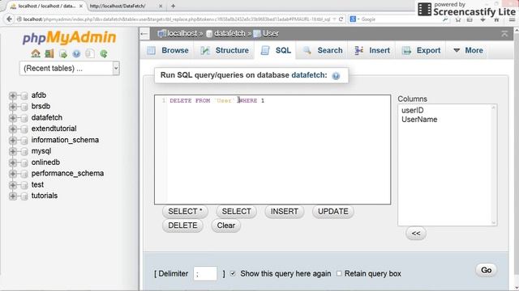
Task: Open query window icon in sidebar
Action: [63, 53]
